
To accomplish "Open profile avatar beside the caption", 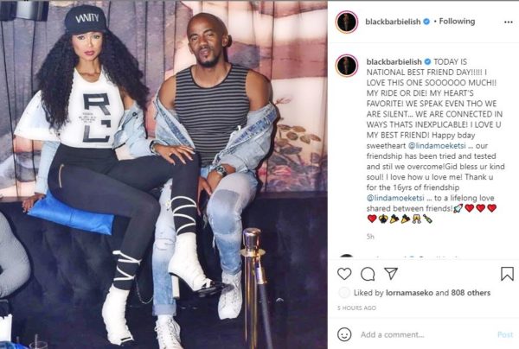I will pyautogui.click(x=347, y=66).
